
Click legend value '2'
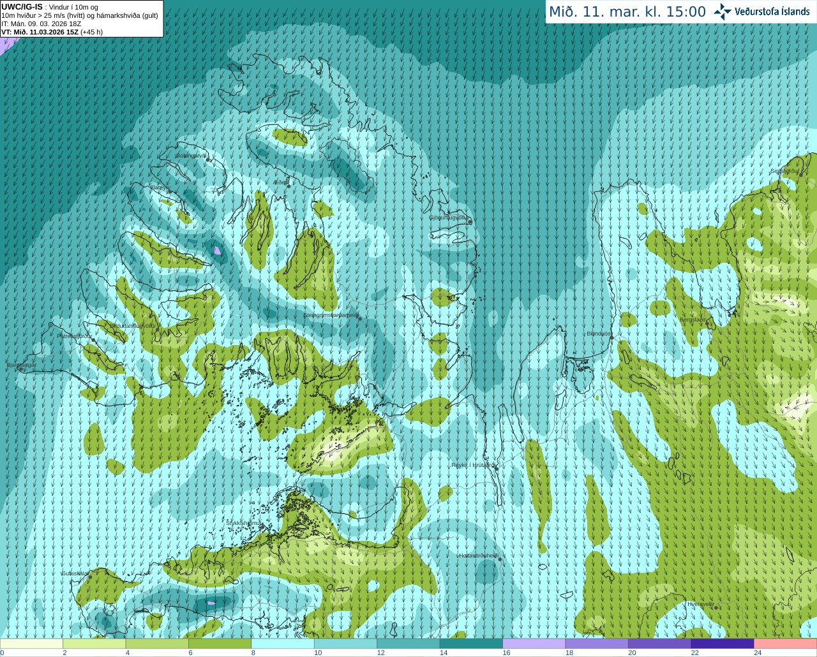pos(64,653)
